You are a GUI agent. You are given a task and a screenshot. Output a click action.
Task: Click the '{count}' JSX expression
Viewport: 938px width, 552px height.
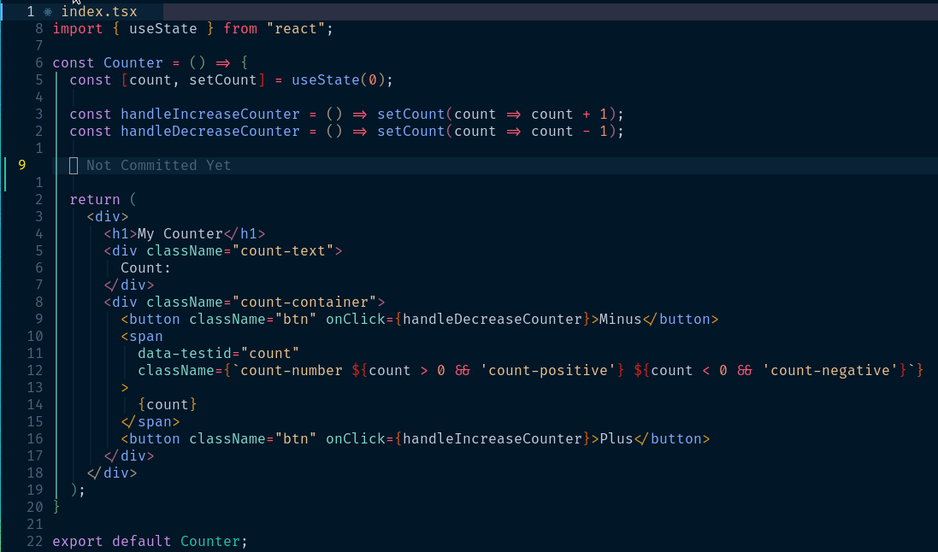[x=167, y=405]
